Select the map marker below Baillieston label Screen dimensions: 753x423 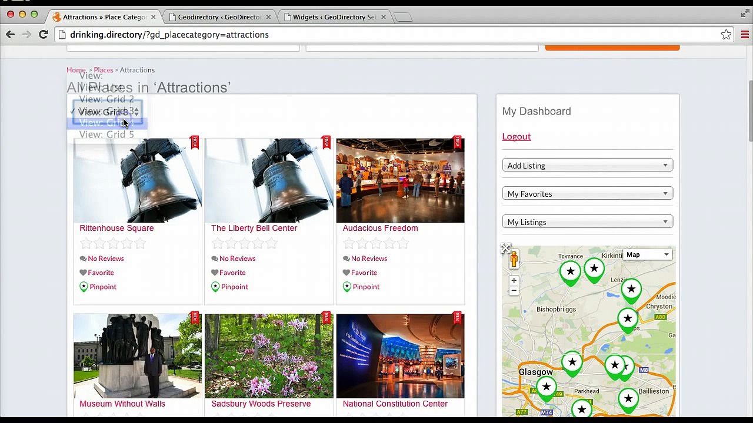click(628, 401)
